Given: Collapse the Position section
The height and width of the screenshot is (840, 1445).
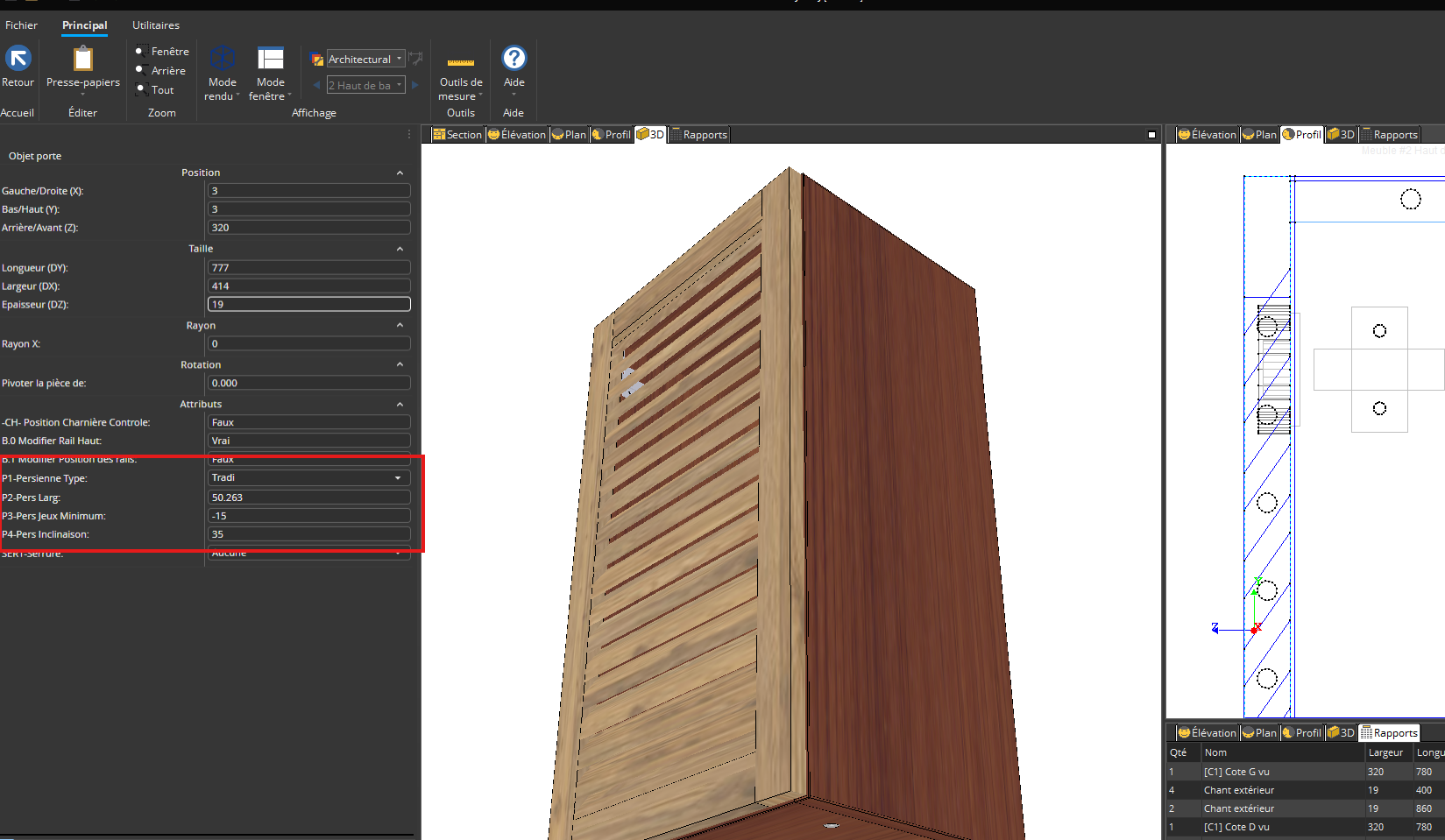Looking at the screenshot, I should point(400,173).
